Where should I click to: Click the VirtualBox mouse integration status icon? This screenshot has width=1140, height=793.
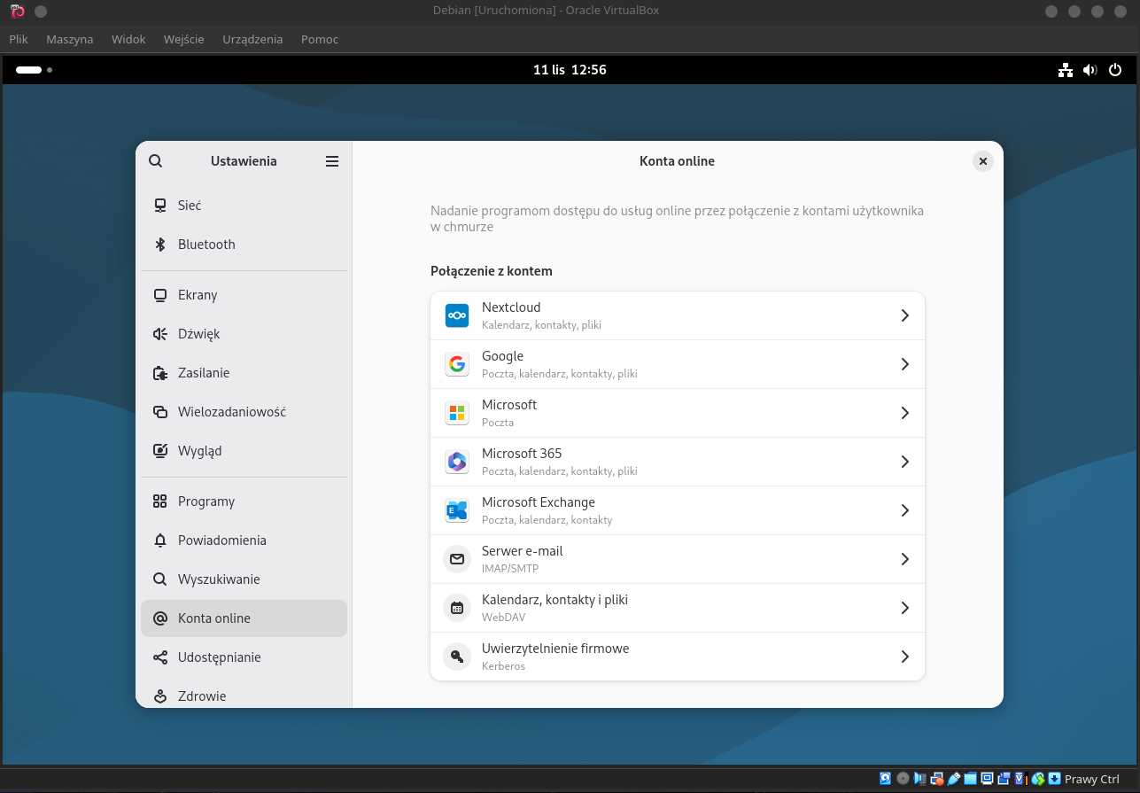(1037, 779)
